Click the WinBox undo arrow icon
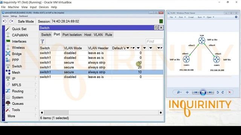 5,21
